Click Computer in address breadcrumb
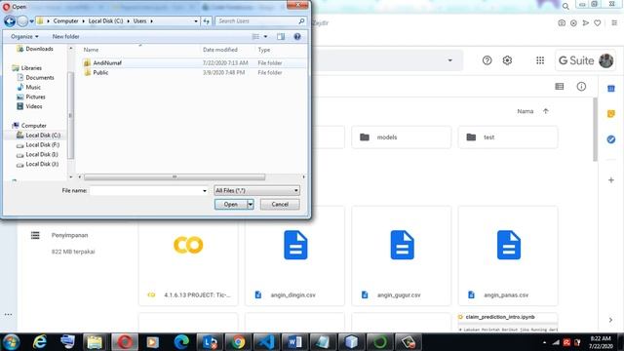This screenshot has height=351, width=624. [65, 21]
